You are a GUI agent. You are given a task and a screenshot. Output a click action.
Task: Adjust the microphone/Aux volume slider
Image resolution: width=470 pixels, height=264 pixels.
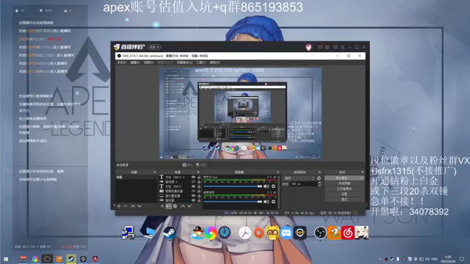(233, 186)
